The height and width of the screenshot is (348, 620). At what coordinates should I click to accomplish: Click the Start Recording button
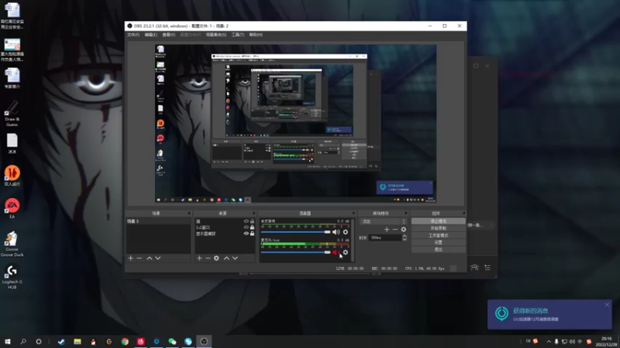(x=438, y=228)
